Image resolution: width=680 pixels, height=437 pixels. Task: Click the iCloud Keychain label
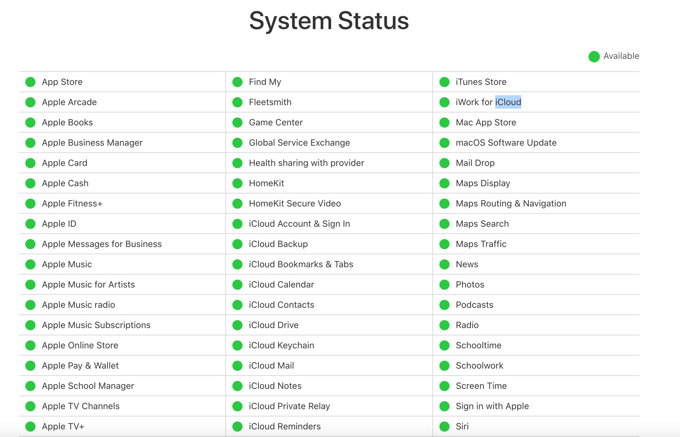pyautogui.click(x=282, y=345)
